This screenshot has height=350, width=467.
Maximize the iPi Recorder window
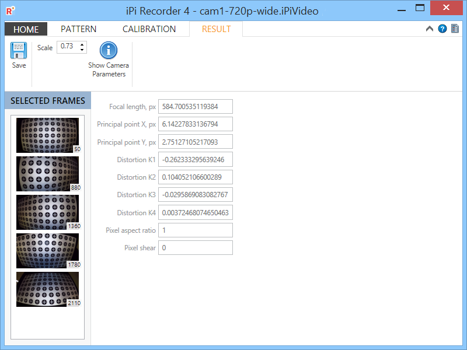[x=420, y=8]
